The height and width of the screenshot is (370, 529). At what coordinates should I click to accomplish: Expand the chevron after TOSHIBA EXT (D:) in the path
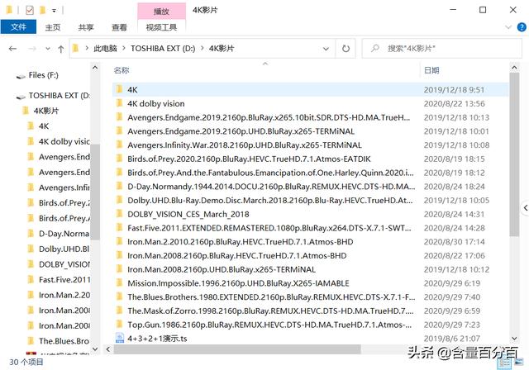(x=202, y=49)
